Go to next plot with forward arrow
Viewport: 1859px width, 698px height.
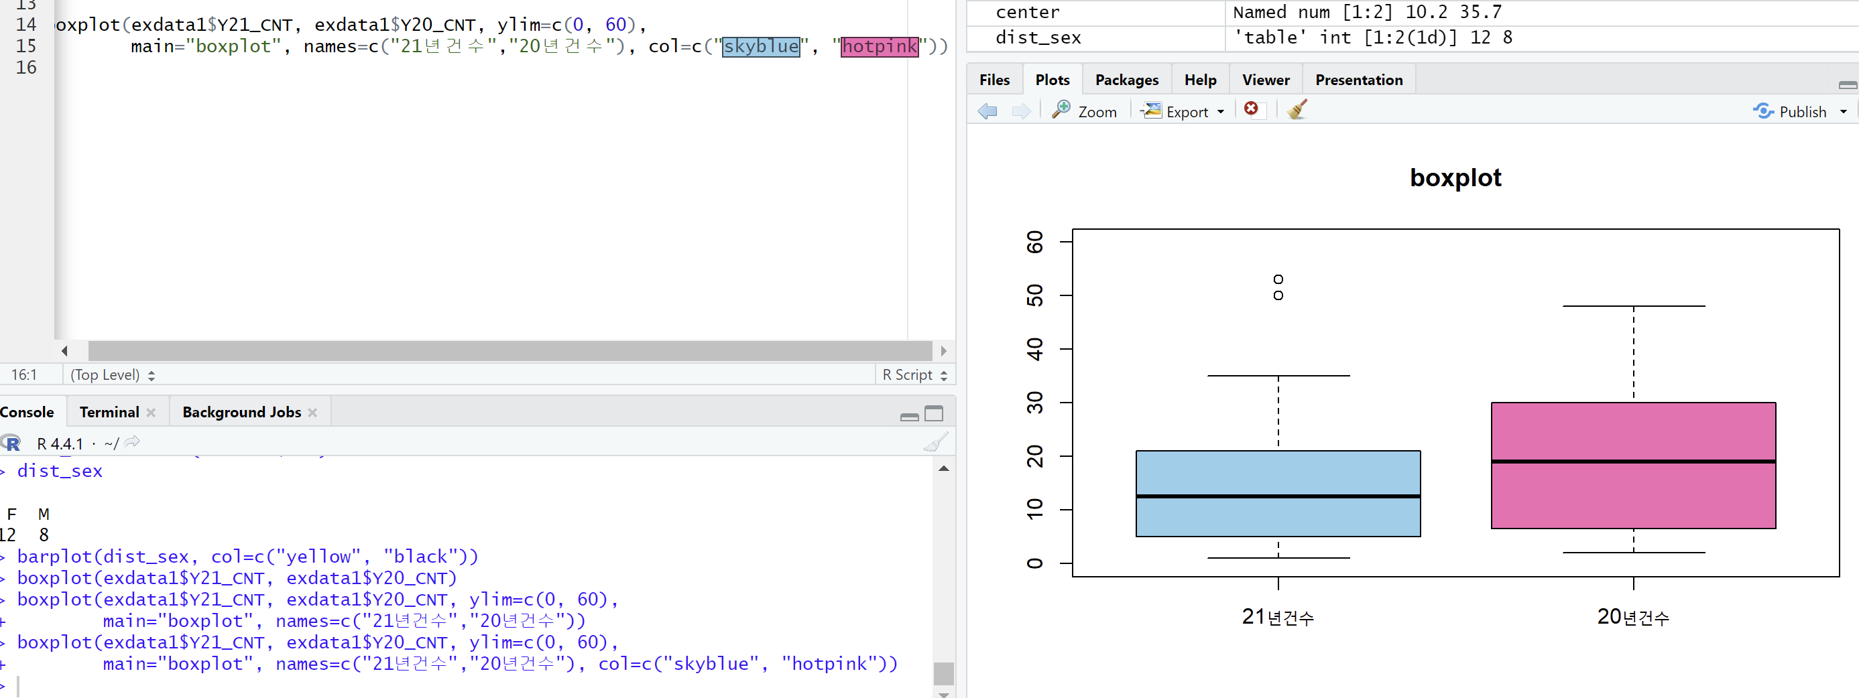[1021, 111]
